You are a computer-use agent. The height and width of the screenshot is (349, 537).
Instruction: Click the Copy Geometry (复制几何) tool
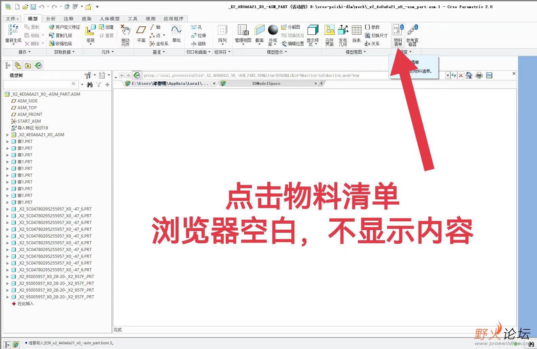(60, 35)
